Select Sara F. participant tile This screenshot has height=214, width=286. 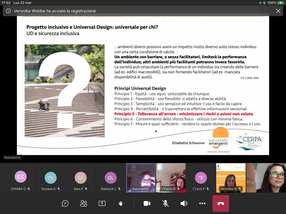81,178
